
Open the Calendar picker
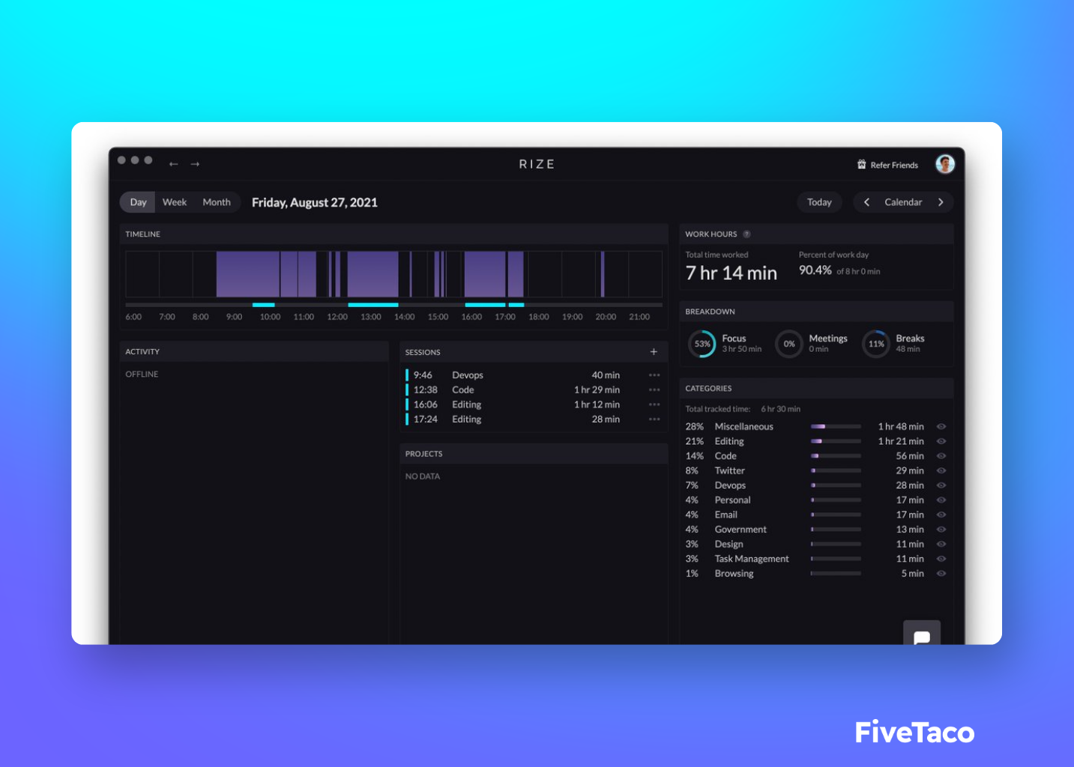903,202
